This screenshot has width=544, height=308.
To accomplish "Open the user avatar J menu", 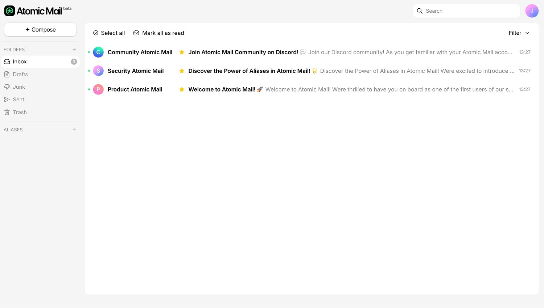I will (532, 11).
